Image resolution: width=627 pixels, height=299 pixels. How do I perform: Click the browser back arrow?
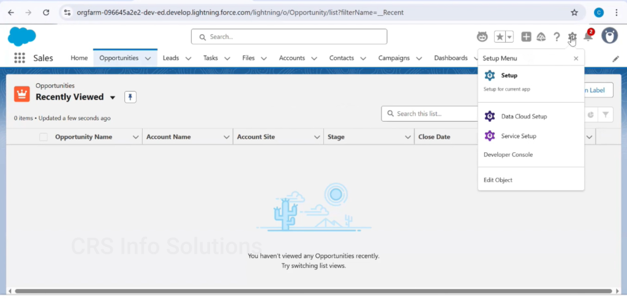click(11, 12)
